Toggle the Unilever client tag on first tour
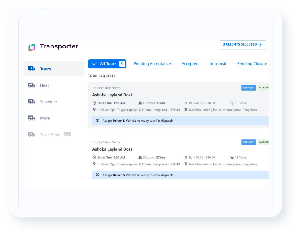Screen dimensions: 296x232 248,87
